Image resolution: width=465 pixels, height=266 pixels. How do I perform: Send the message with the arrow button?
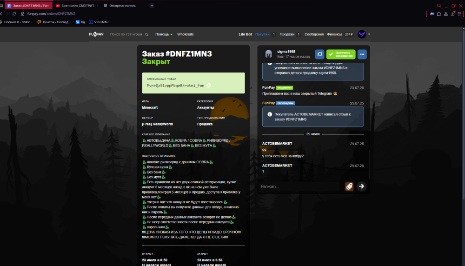click(x=361, y=186)
